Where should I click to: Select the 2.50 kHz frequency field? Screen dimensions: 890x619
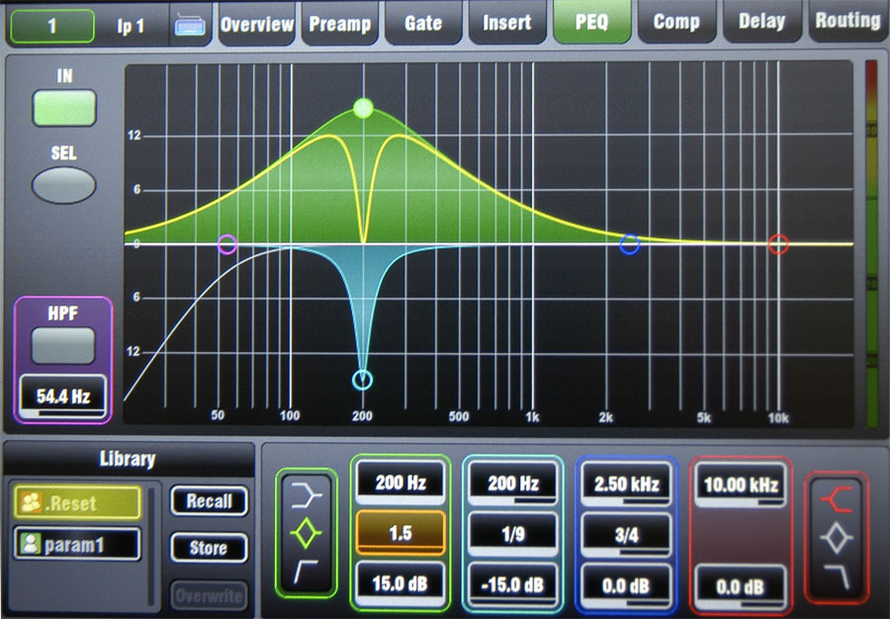[x=628, y=486]
